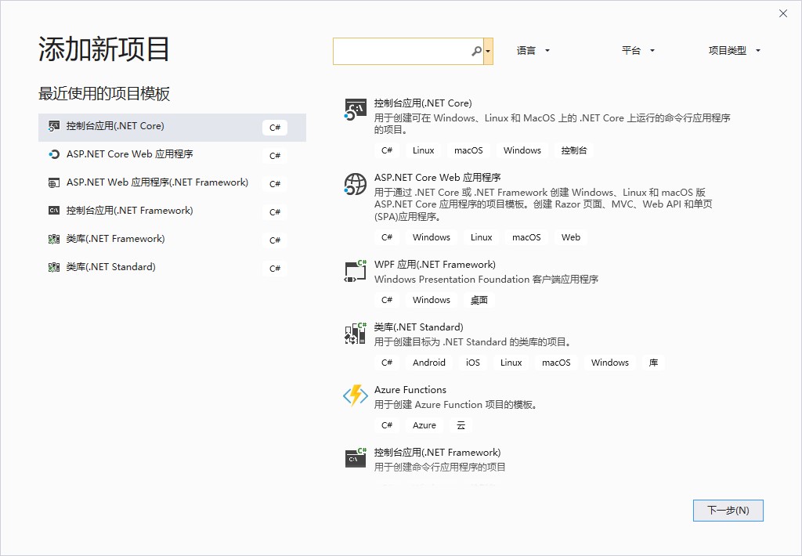Click inside the template search field

coord(401,51)
